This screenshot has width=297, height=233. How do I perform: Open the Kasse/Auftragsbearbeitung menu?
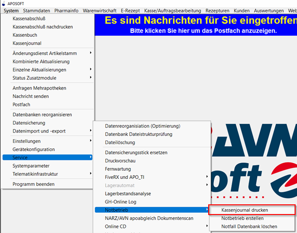click(173, 11)
